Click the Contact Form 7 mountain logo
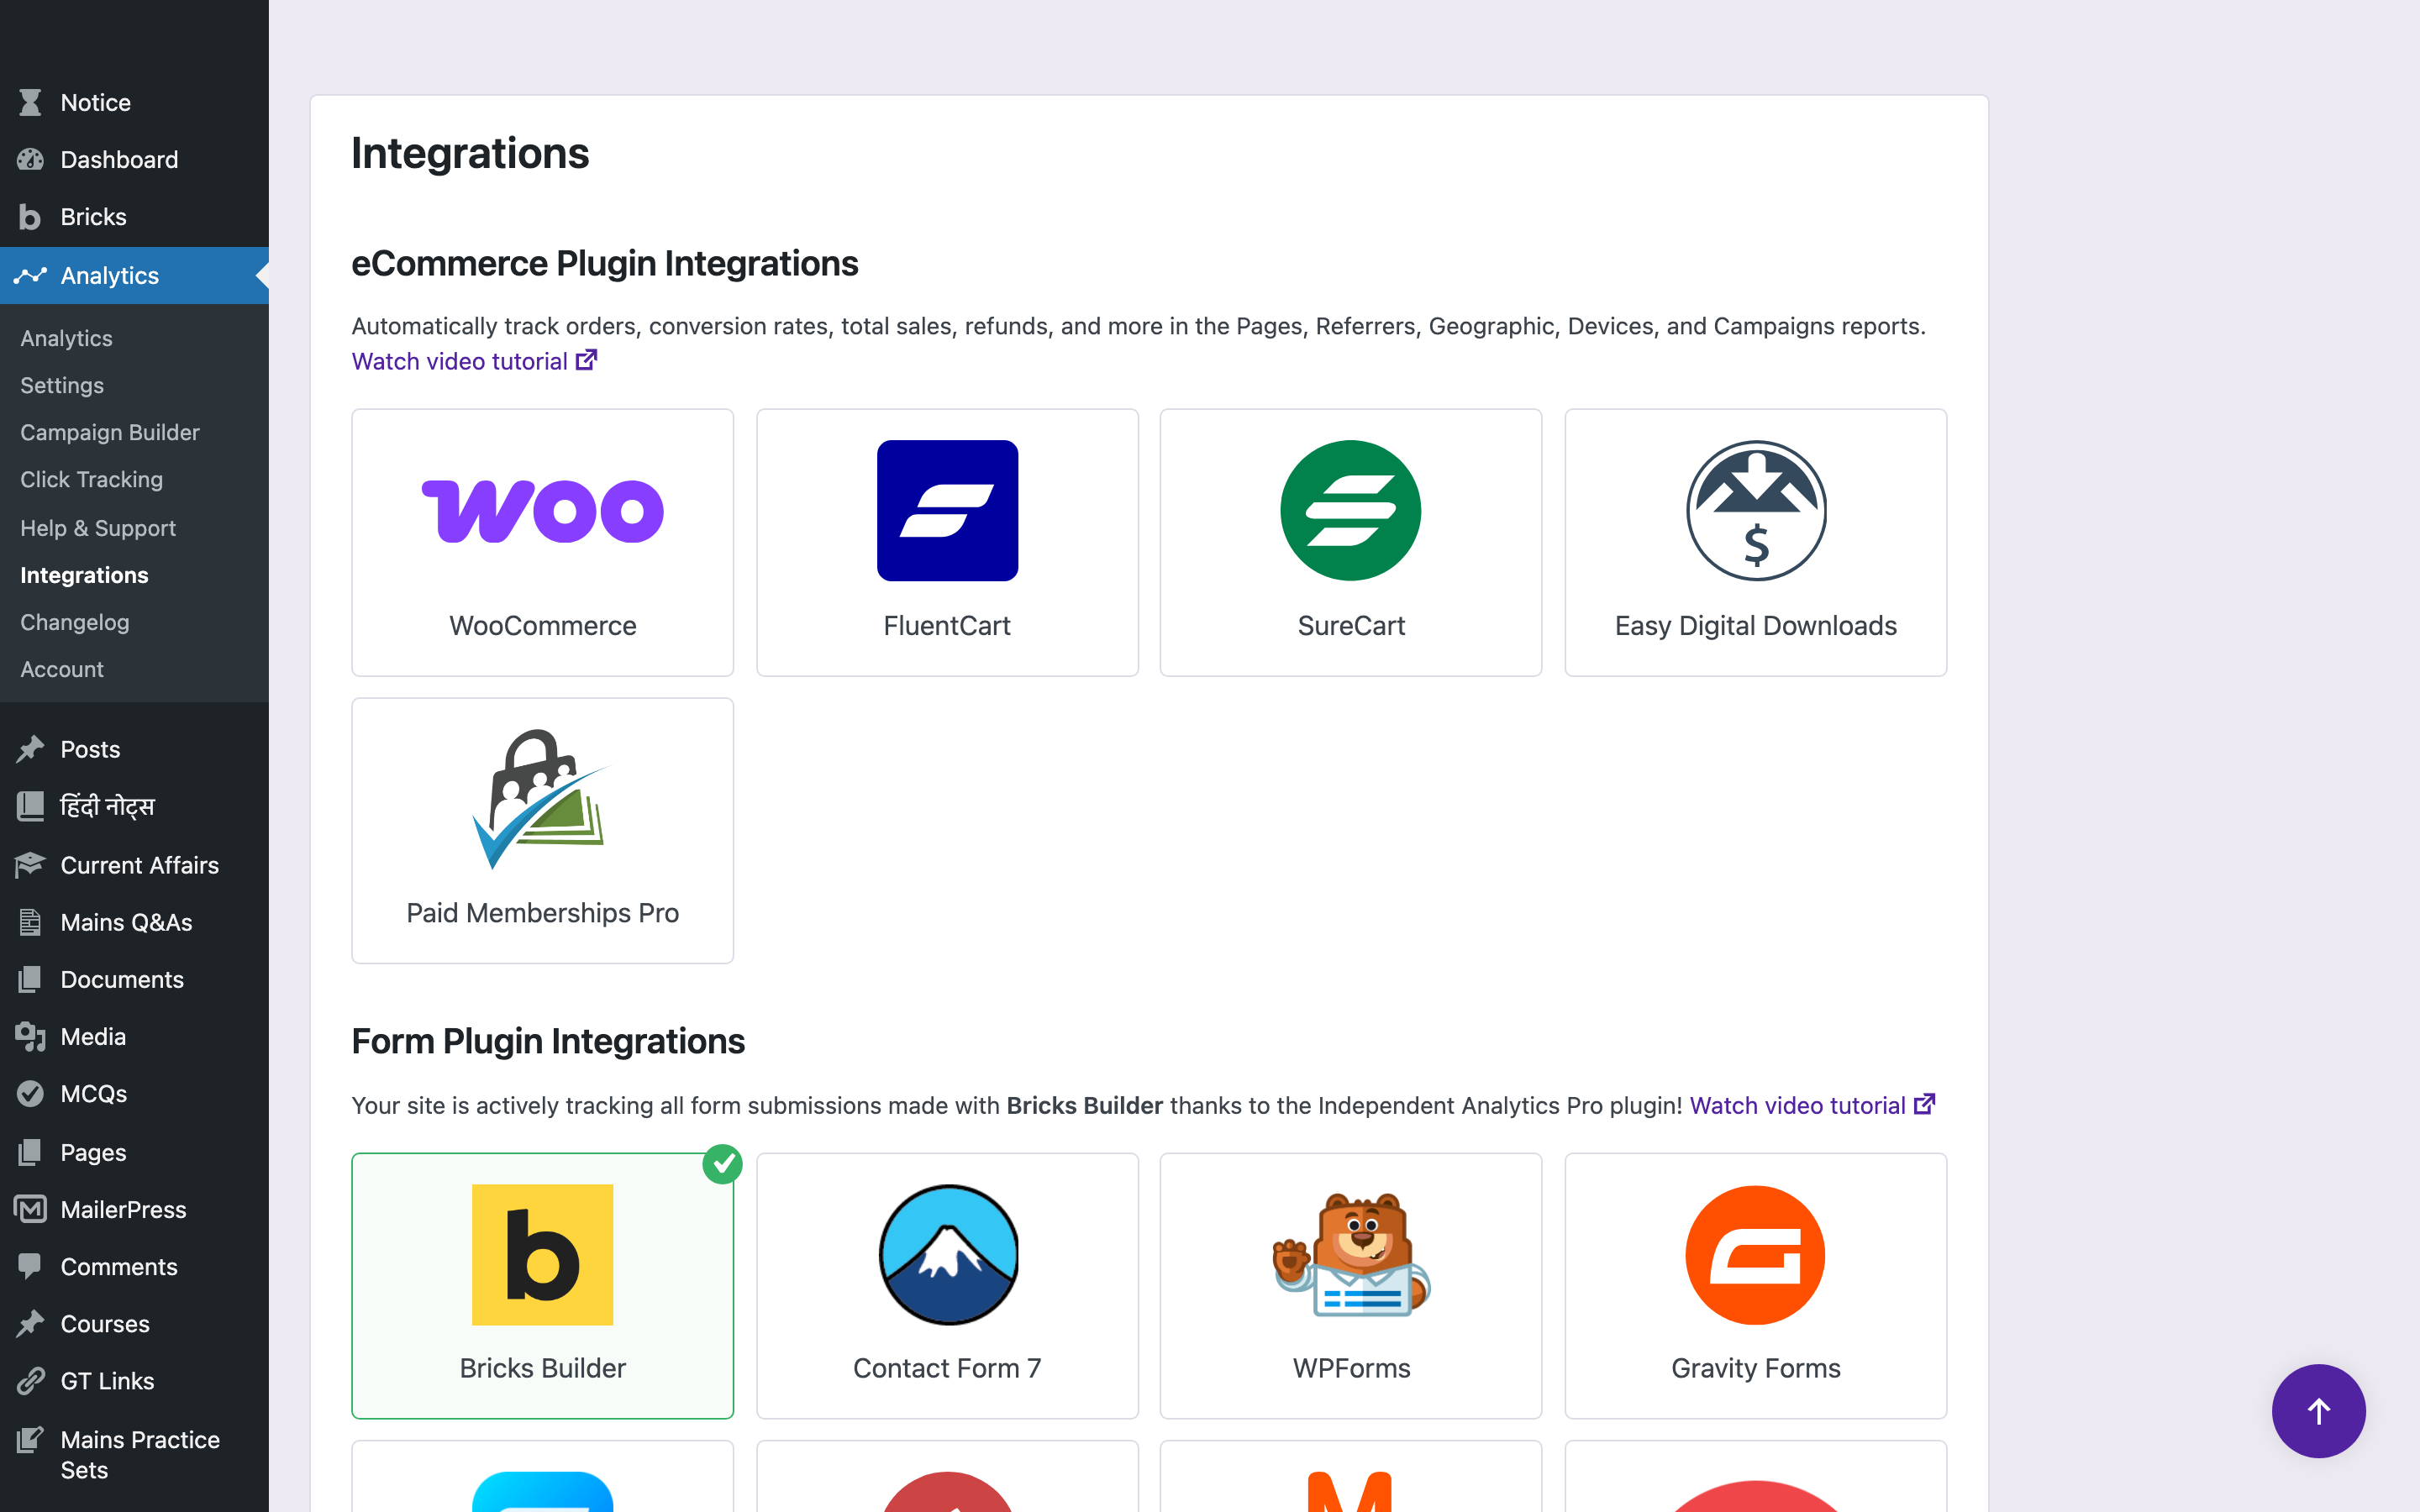 coord(947,1254)
